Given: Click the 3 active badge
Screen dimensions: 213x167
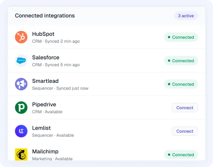Looking at the screenshot, I should (x=186, y=16).
